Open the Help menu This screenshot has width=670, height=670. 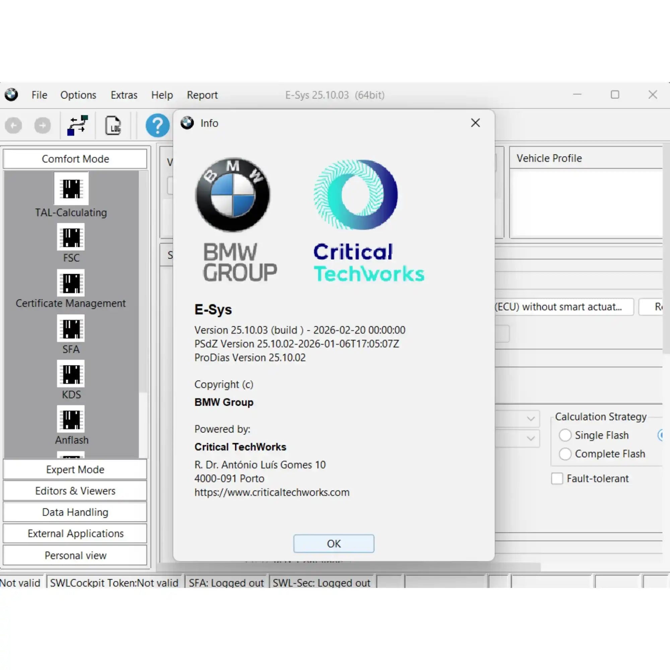[x=162, y=95]
